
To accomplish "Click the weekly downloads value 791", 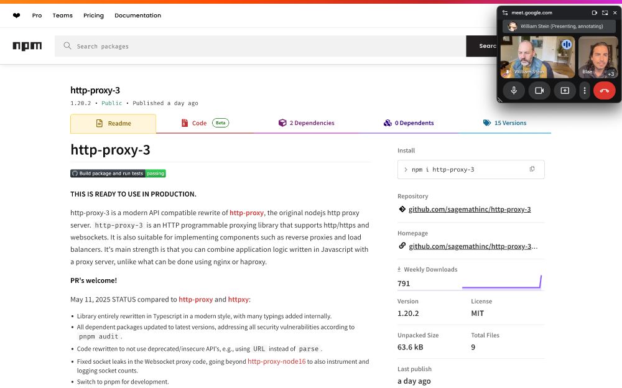I will pyautogui.click(x=404, y=284).
